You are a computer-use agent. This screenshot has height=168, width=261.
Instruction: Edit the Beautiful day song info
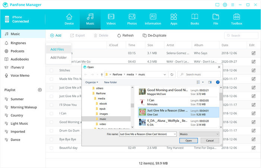pos(253,148)
